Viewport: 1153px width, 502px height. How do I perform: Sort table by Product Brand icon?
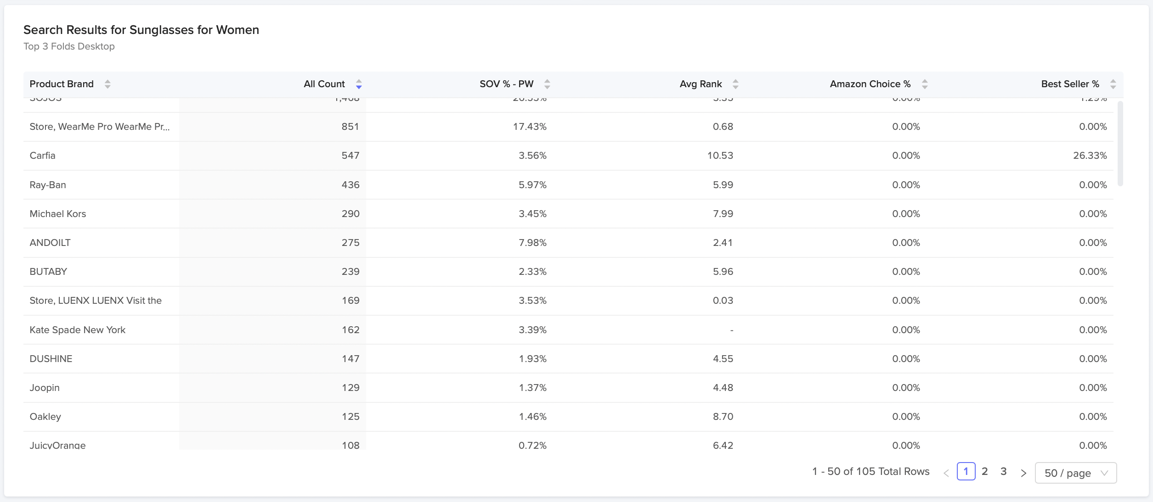[107, 84]
